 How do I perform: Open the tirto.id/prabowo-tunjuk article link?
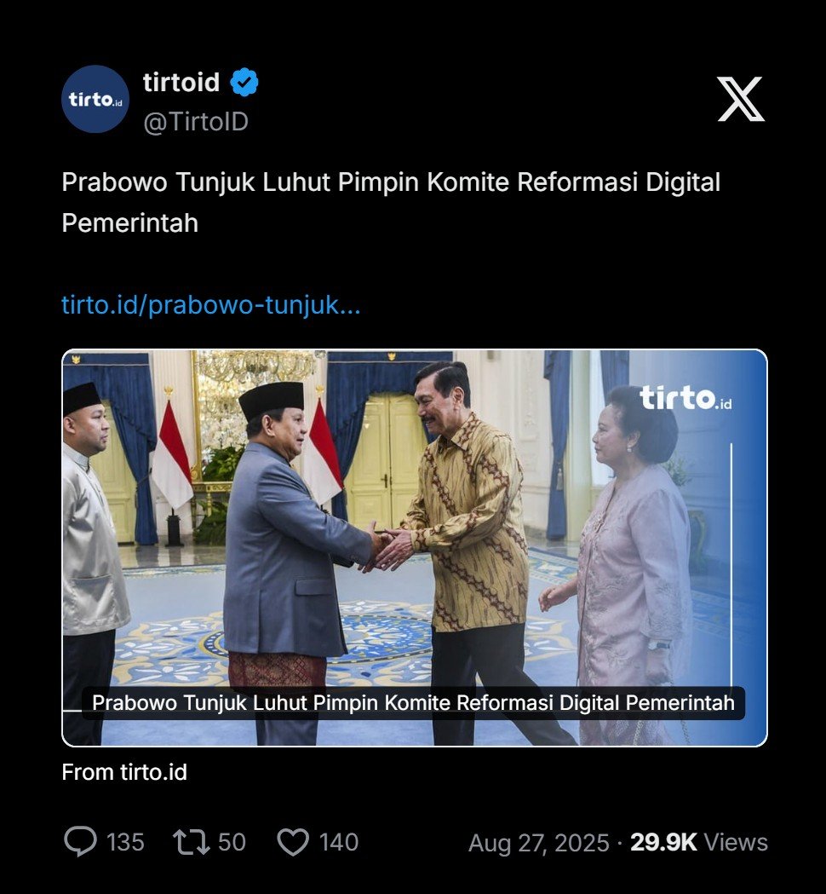pyautogui.click(x=211, y=305)
